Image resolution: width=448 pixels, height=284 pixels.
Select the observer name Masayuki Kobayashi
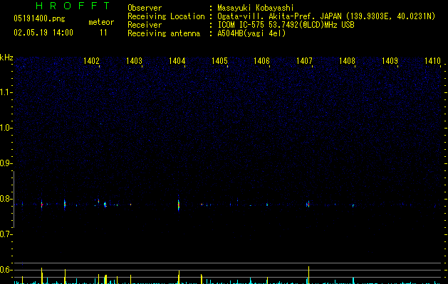pos(256,8)
